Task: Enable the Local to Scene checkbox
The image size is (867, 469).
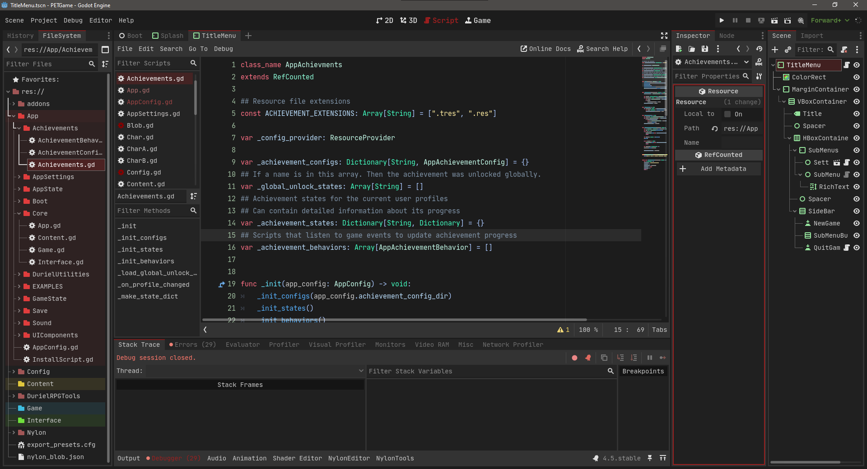Action: coord(727,114)
